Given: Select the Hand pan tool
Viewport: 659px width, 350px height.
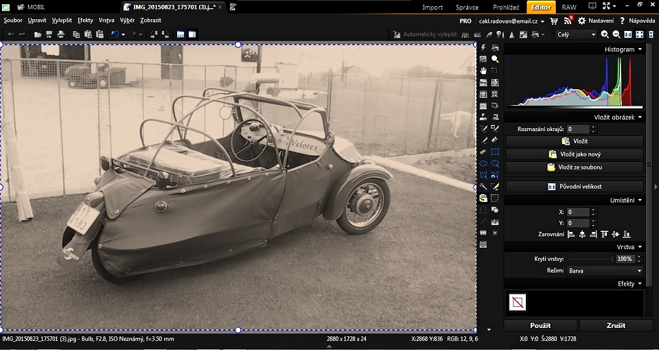Looking at the screenshot, I should pos(483,71).
